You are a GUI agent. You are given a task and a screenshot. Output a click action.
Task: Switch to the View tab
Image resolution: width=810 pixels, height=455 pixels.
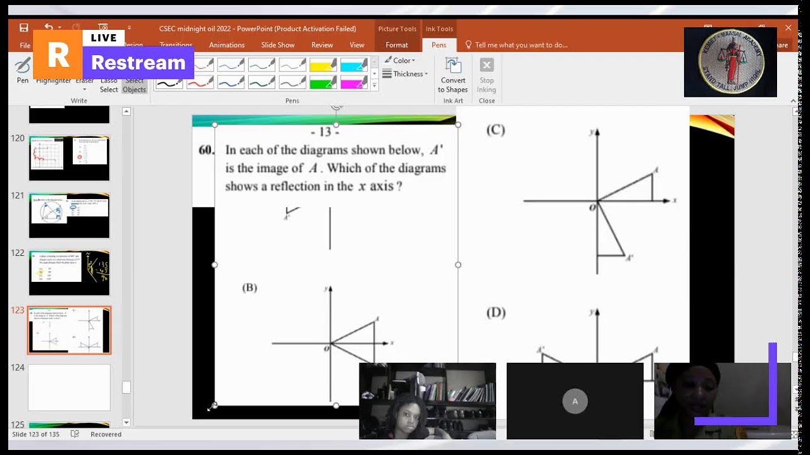point(357,45)
